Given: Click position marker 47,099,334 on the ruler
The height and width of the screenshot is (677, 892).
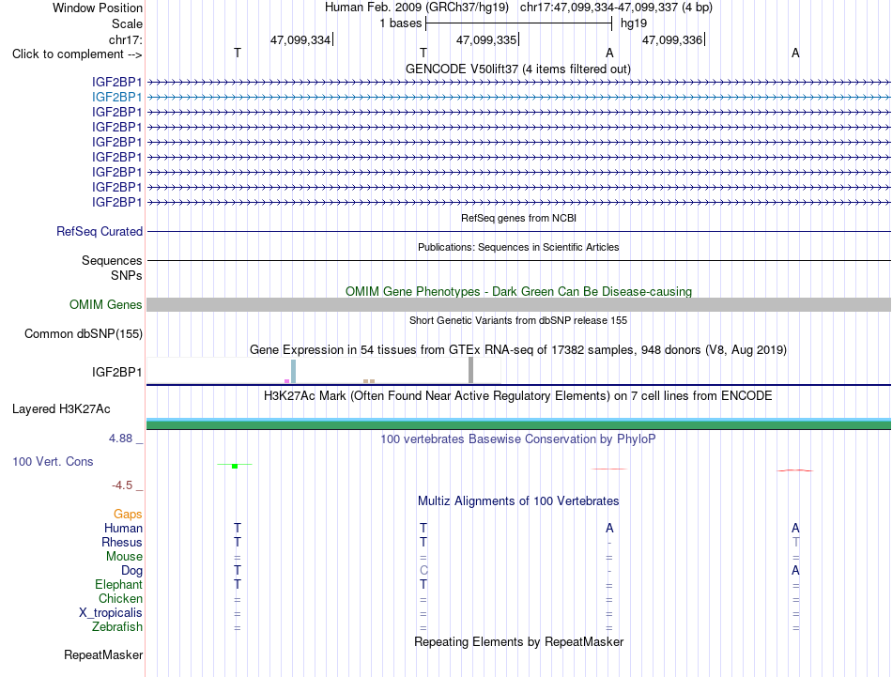Looking at the screenshot, I should point(300,39).
